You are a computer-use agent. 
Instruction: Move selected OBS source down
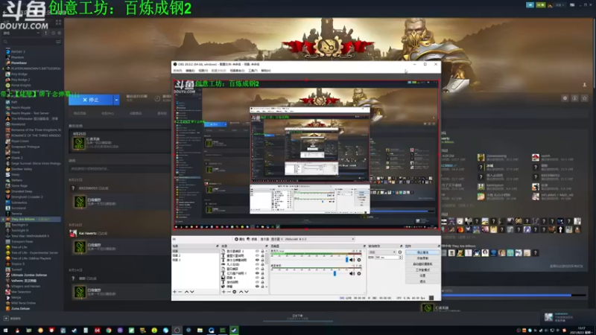coord(247,292)
